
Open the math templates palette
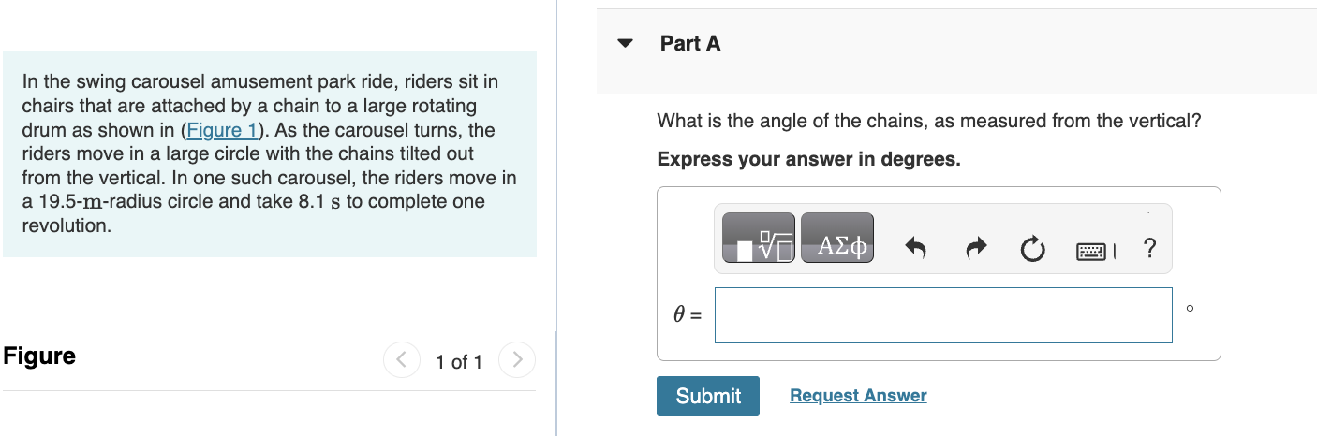758,239
